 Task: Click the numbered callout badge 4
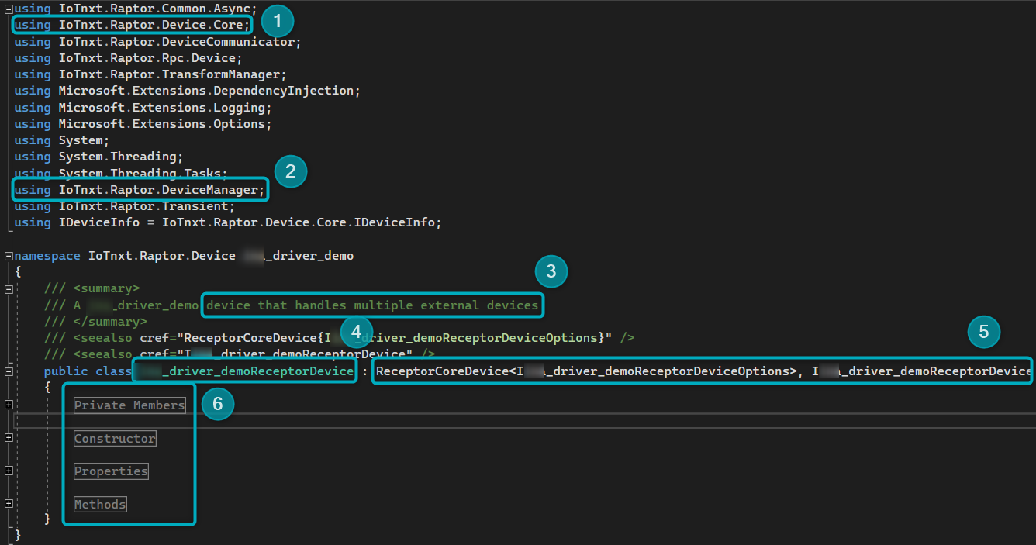pyautogui.click(x=356, y=332)
